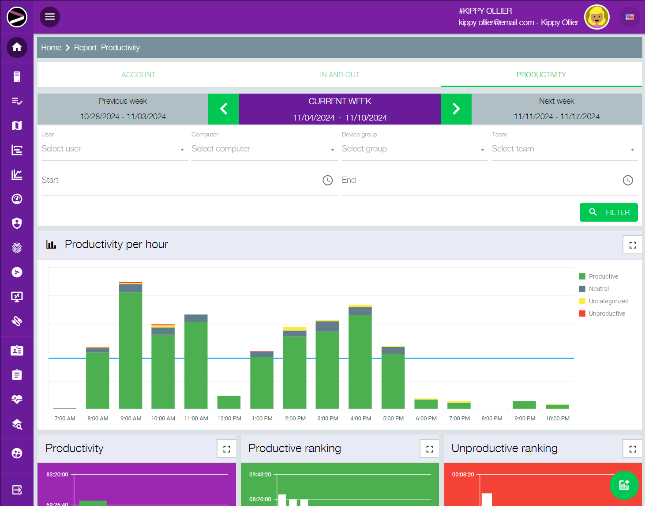
Task: Switch to the In and Out tab
Action: [x=339, y=75]
